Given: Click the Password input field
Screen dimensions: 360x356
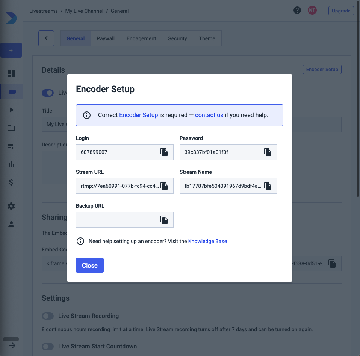Looking at the screenshot, I should click(228, 152).
